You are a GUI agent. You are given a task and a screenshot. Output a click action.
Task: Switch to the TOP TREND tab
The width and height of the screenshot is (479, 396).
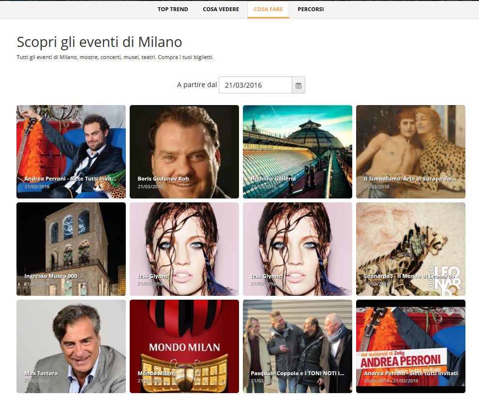tap(173, 9)
